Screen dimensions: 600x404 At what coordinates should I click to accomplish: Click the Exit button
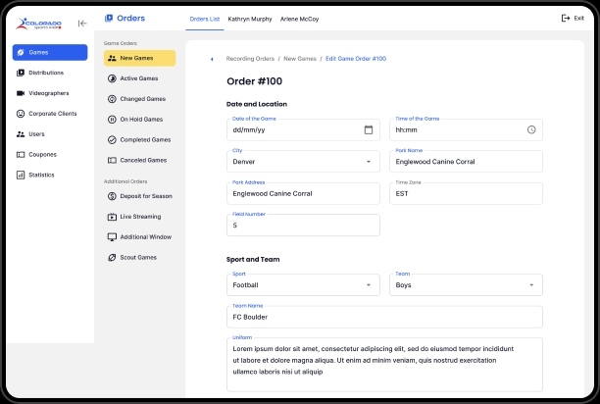click(573, 19)
